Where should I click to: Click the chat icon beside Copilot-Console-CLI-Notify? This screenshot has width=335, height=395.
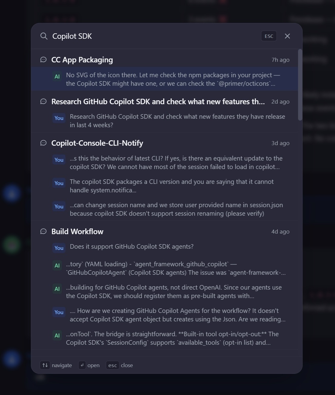pyautogui.click(x=43, y=143)
